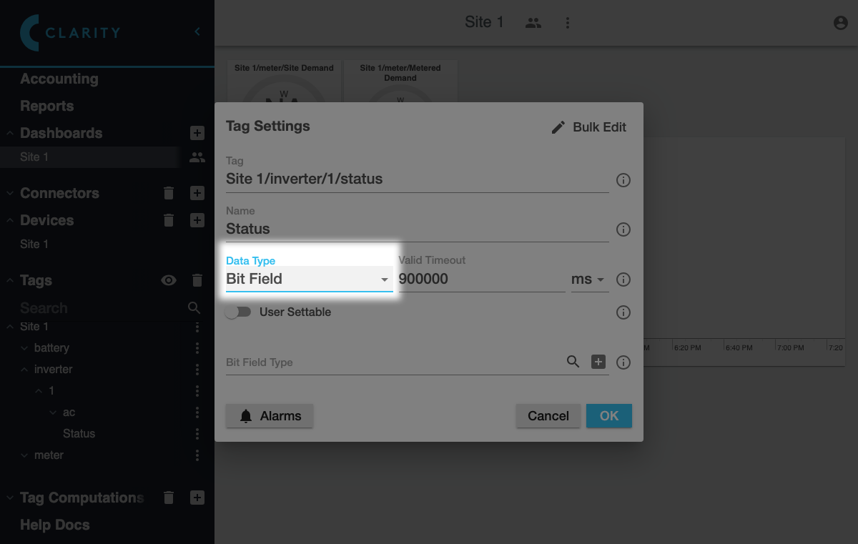Click the delete icon beside Connectors

click(169, 193)
